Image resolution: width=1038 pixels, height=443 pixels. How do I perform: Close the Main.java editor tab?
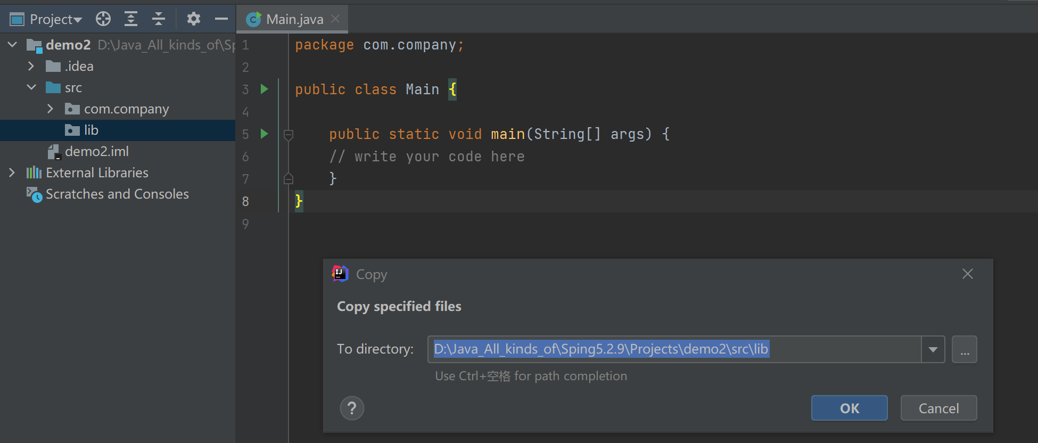tap(335, 19)
